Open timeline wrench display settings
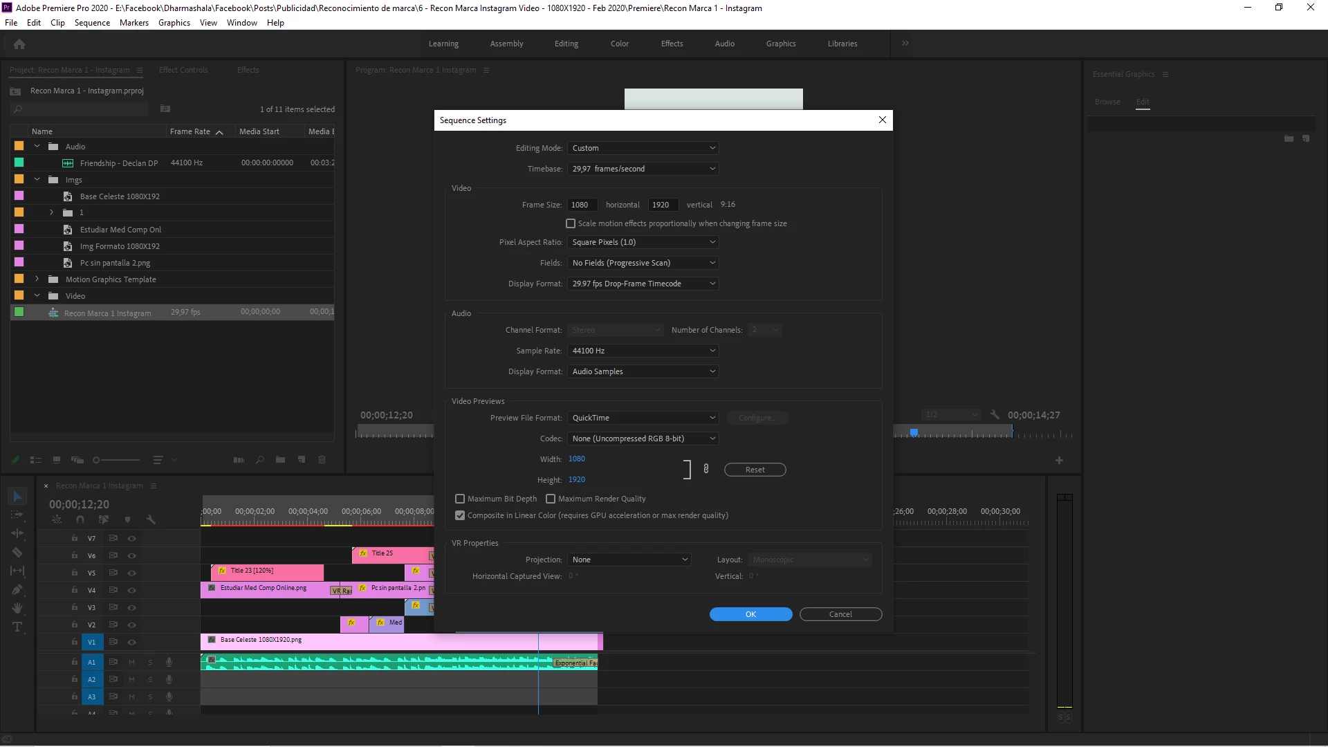This screenshot has width=1328, height=747. pos(151,519)
